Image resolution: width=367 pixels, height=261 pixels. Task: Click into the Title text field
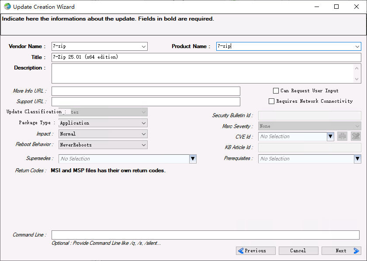tap(206, 57)
